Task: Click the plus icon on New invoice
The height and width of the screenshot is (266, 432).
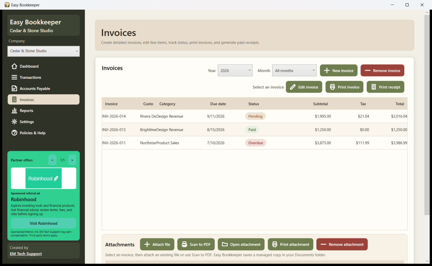Action: click(x=327, y=70)
